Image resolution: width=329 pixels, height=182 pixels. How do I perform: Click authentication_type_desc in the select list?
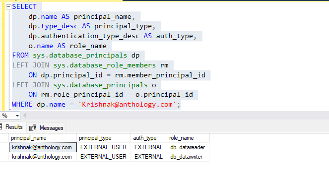(x=90, y=36)
